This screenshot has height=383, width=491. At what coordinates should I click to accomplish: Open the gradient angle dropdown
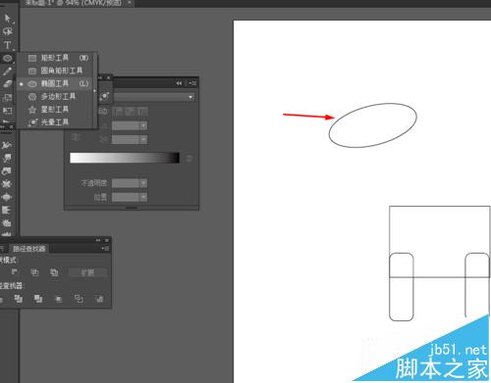pos(143,125)
